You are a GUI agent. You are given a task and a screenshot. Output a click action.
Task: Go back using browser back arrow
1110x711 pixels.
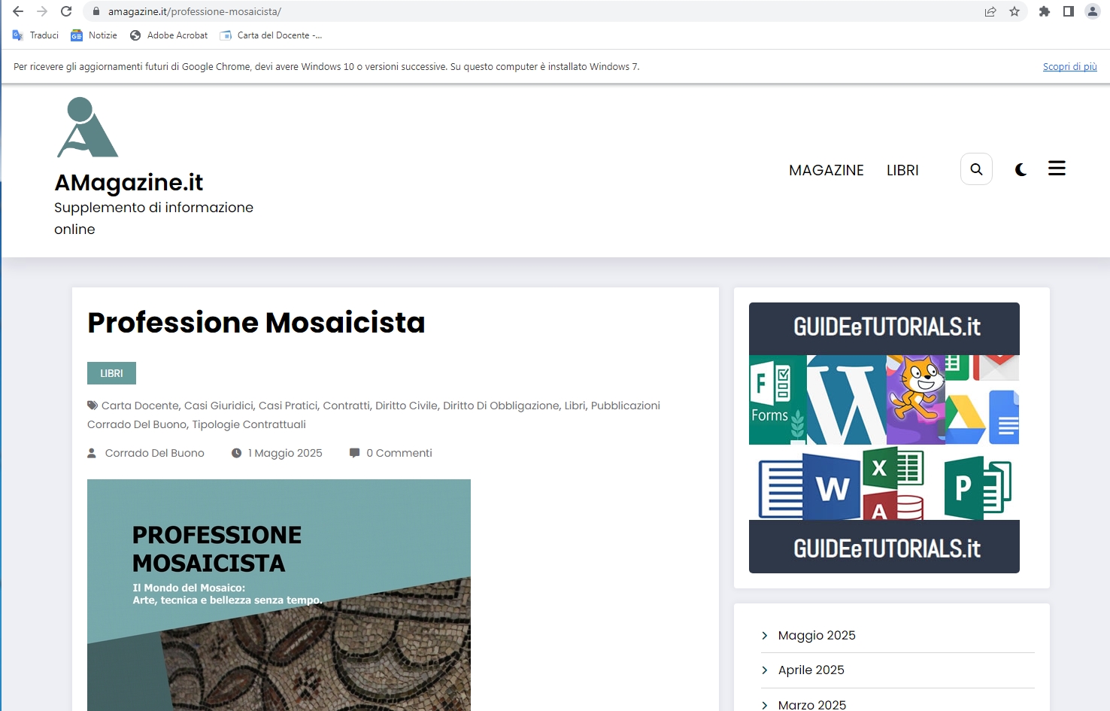(x=18, y=11)
